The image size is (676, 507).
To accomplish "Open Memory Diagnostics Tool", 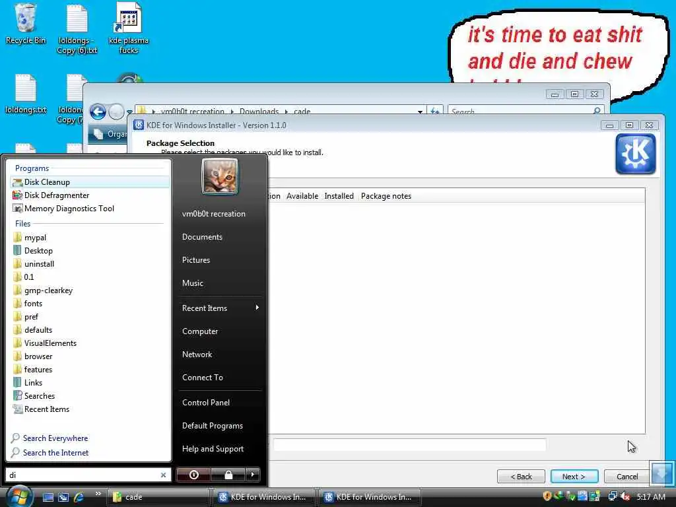I will point(89,209).
